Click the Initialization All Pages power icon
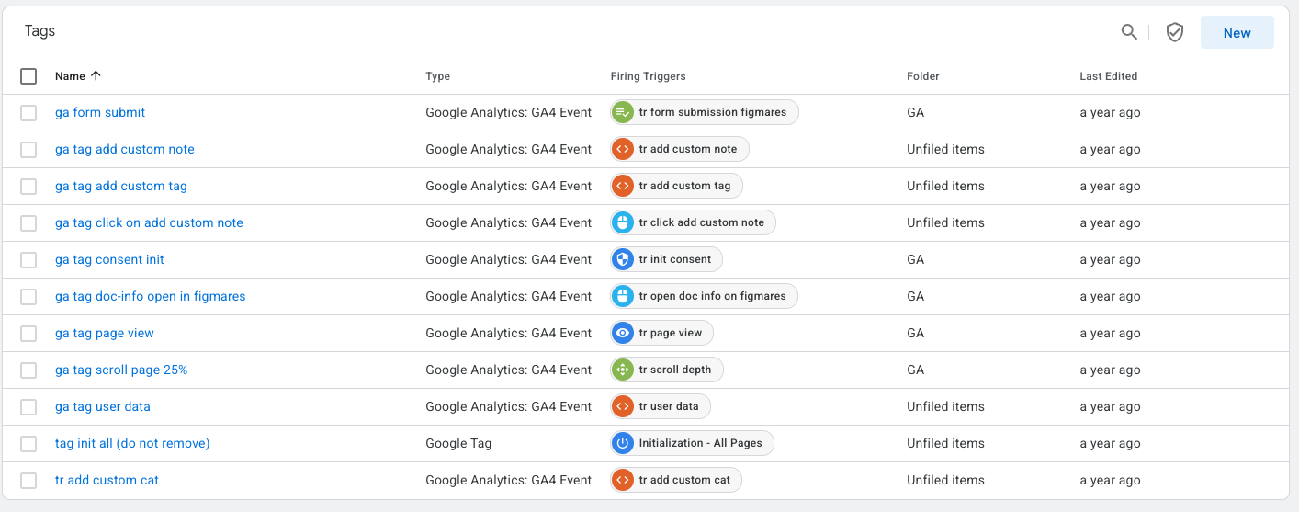Image resolution: width=1299 pixels, height=512 pixels. click(623, 443)
